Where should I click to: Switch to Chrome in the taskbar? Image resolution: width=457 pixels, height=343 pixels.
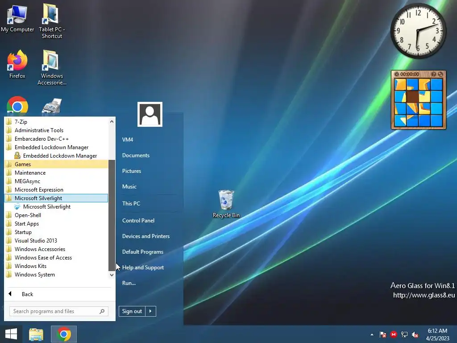64,334
